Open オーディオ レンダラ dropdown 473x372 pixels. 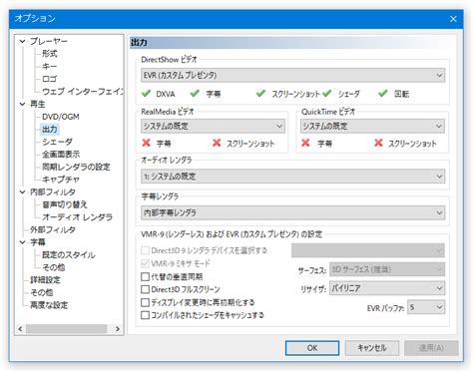point(292,177)
